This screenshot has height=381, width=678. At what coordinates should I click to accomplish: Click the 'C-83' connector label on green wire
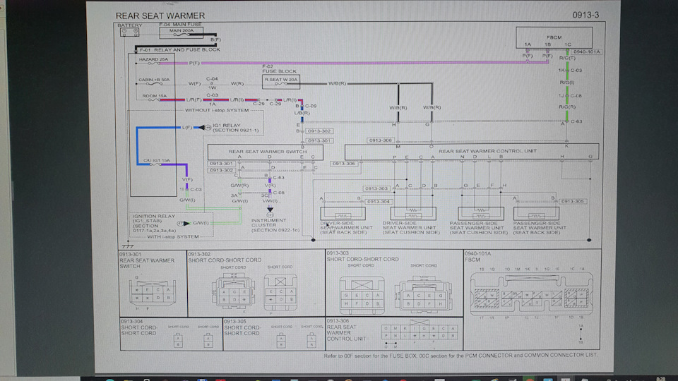(576, 121)
